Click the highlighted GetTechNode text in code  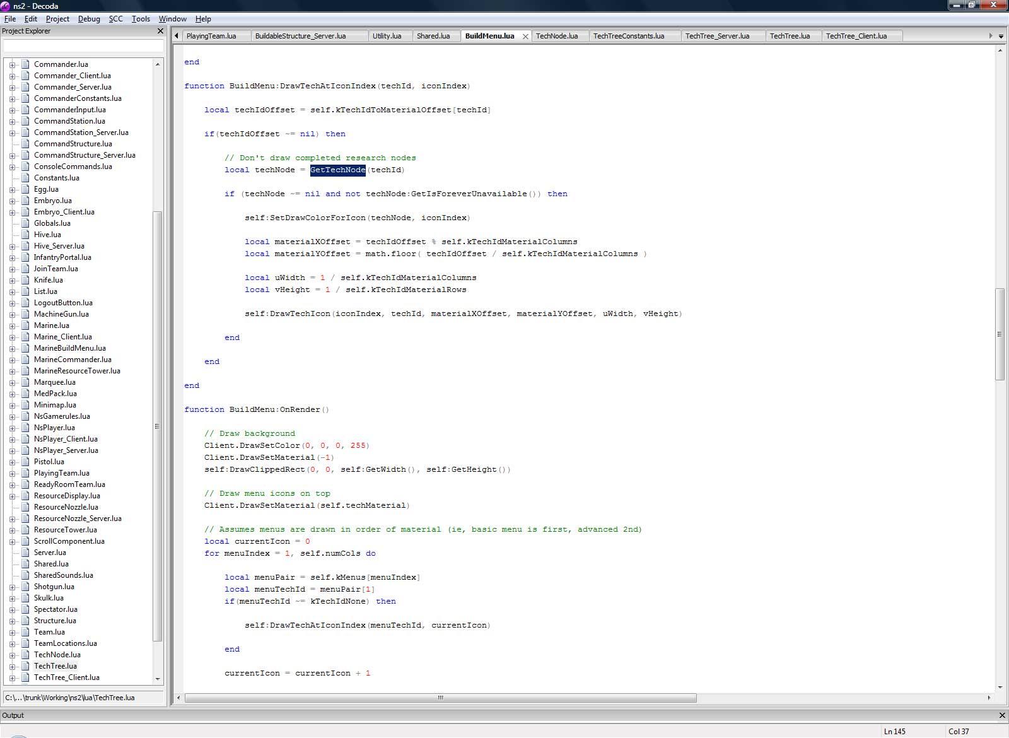tap(337, 170)
